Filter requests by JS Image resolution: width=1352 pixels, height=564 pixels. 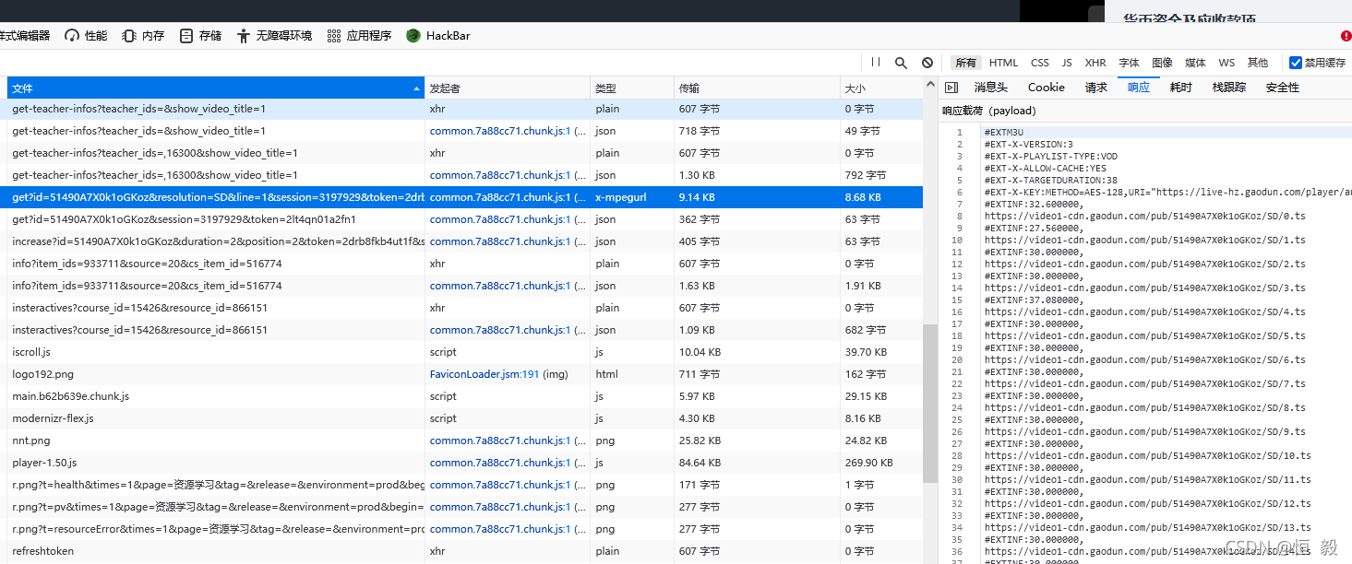[1067, 63]
